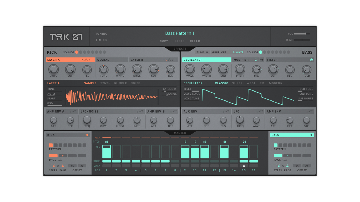Viewport: 360px width, 202px height.
Task: Click the Amp Env B curve icon
Action: coord(174,112)
